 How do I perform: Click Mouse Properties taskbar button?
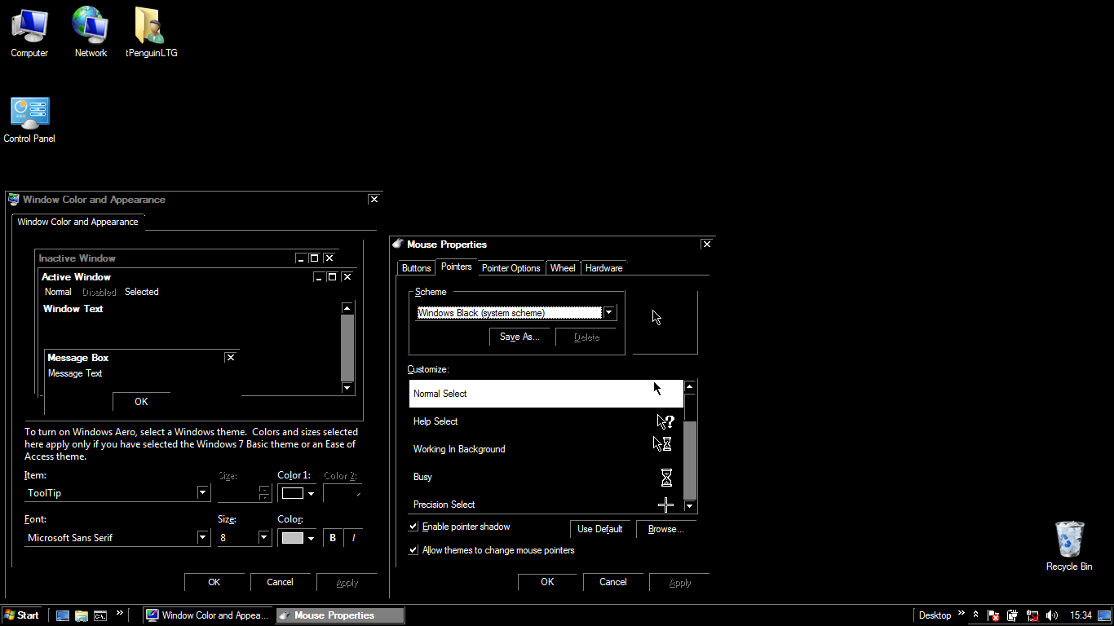click(x=340, y=615)
